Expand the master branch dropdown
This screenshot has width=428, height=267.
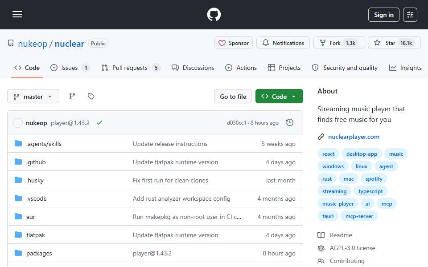(x=33, y=97)
